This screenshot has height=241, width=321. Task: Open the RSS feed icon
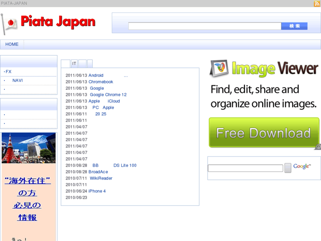(x=317, y=4)
